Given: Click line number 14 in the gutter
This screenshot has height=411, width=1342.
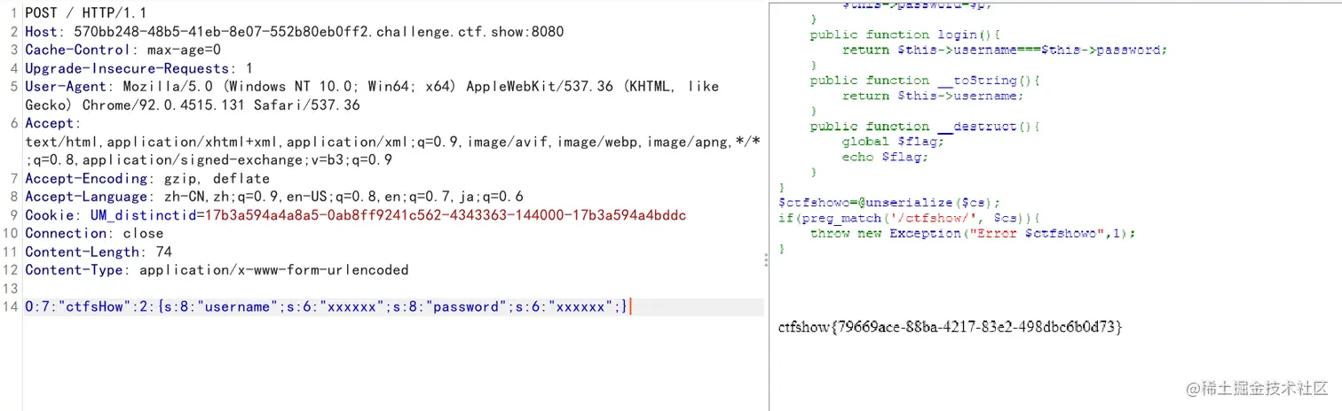Looking at the screenshot, I should click(11, 306).
